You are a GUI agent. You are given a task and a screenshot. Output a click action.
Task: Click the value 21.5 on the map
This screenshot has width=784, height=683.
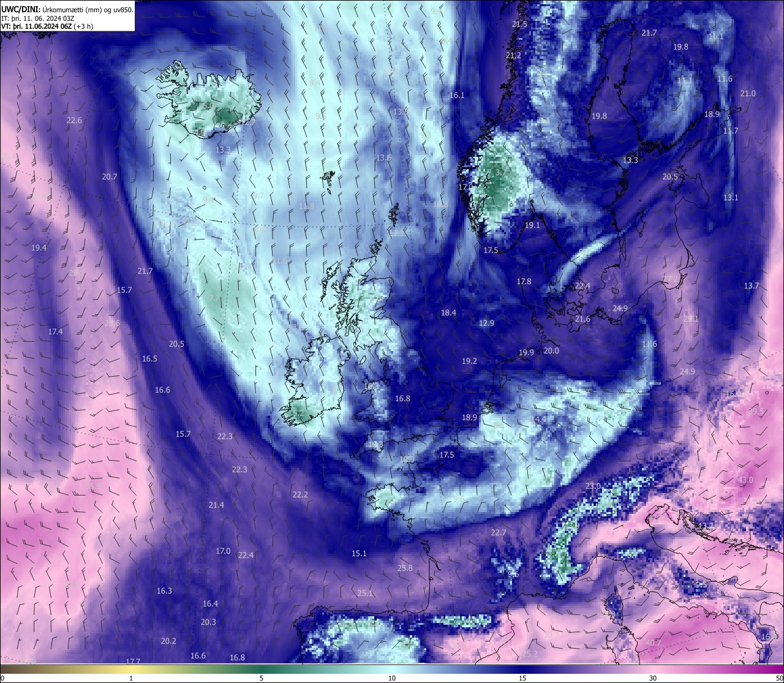point(519,24)
